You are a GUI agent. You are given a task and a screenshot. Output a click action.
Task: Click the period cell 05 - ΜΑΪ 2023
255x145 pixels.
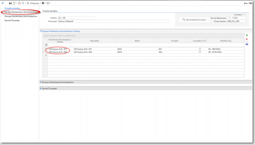pos(226,49)
